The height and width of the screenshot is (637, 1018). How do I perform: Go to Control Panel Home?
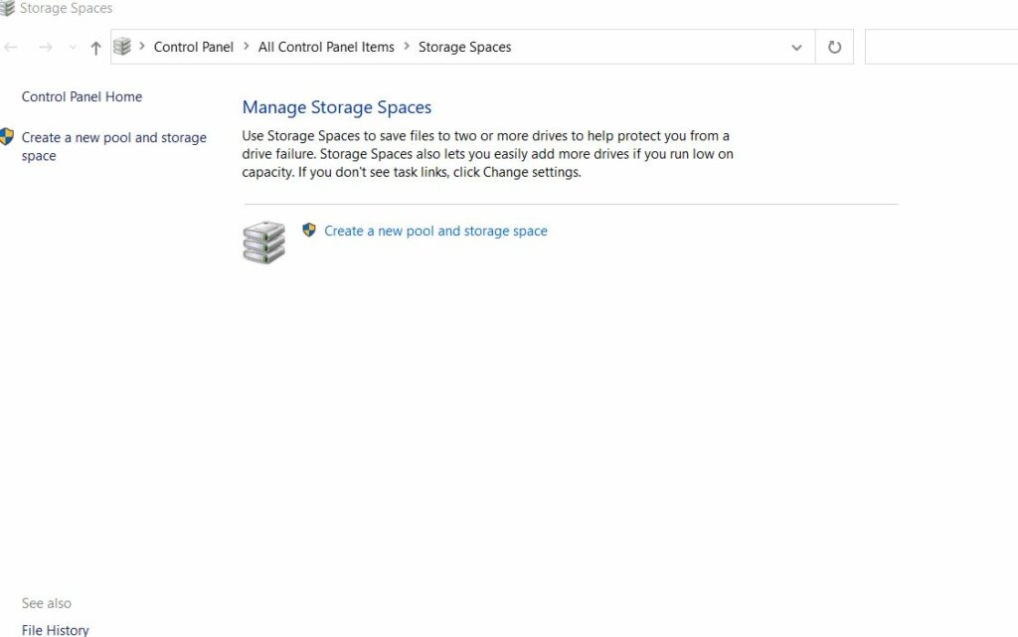tap(82, 96)
